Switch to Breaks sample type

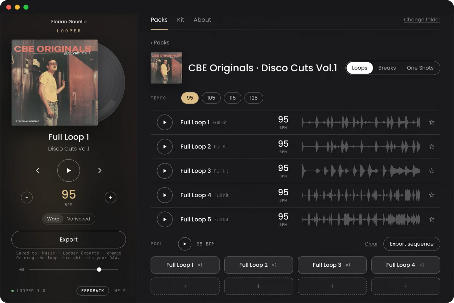pos(387,68)
